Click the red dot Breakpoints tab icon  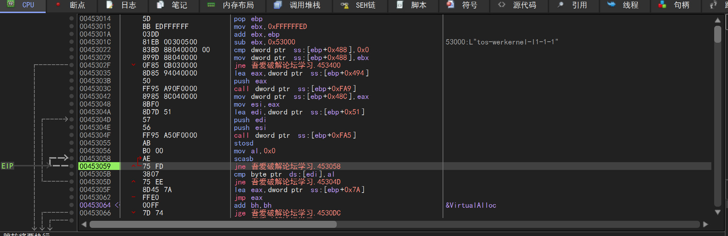(58, 5)
